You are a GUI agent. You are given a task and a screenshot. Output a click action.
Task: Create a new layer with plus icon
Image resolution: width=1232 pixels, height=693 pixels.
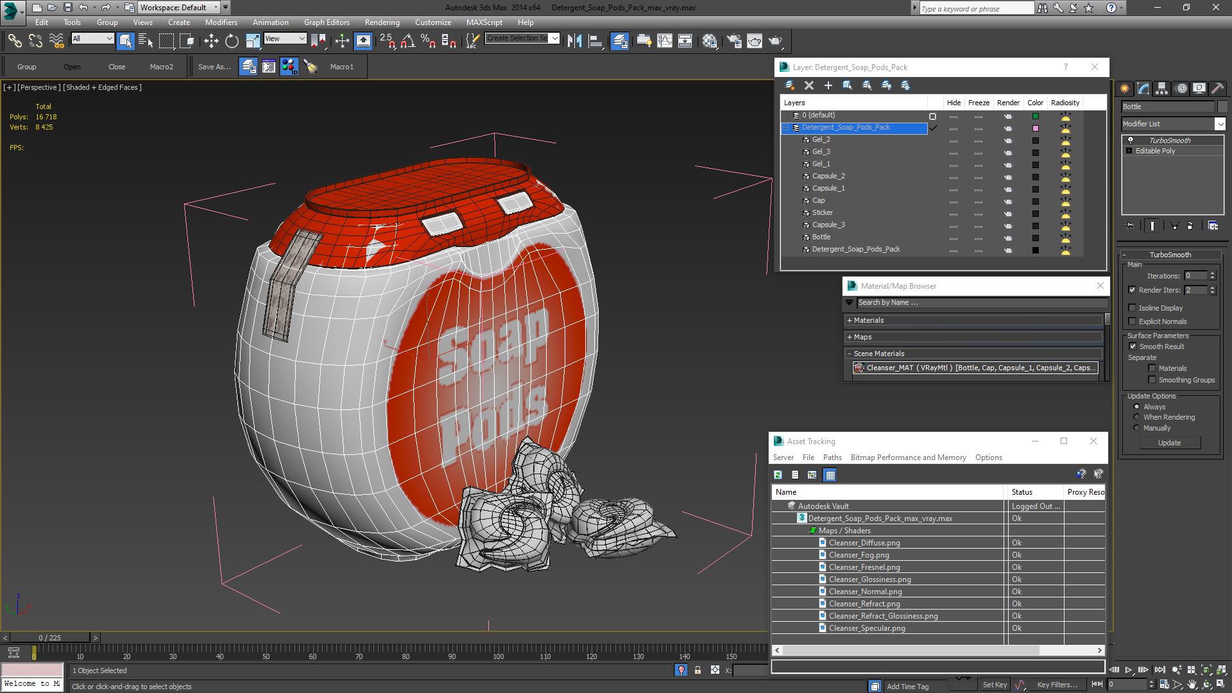828,85
